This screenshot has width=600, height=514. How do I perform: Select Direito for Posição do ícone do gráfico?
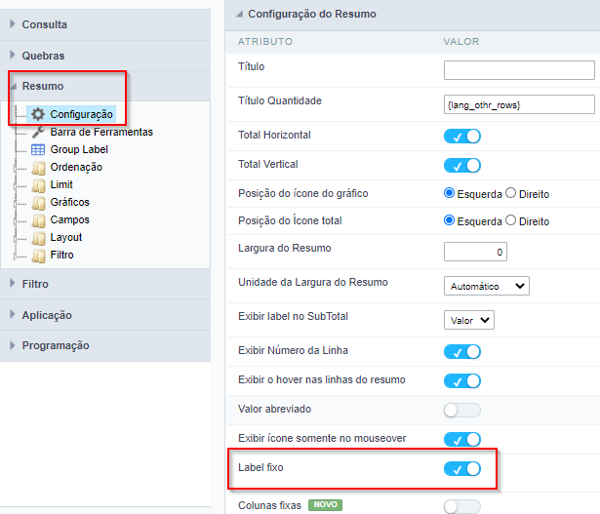pos(510,193)
